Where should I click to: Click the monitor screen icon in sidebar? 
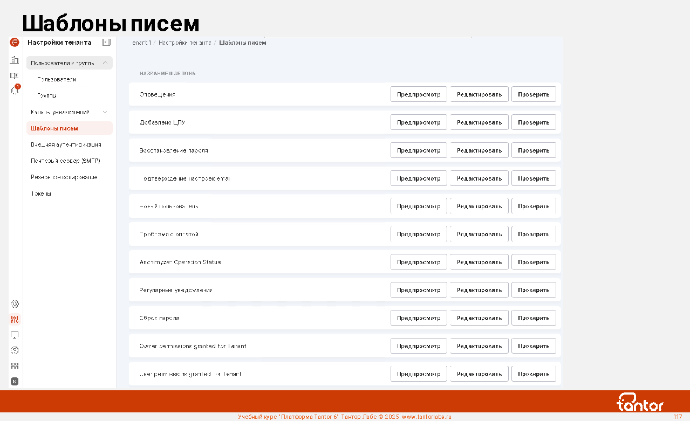[15, 335]
